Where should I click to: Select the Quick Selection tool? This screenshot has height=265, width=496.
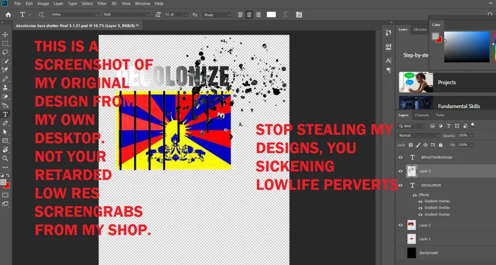[6, 61]
